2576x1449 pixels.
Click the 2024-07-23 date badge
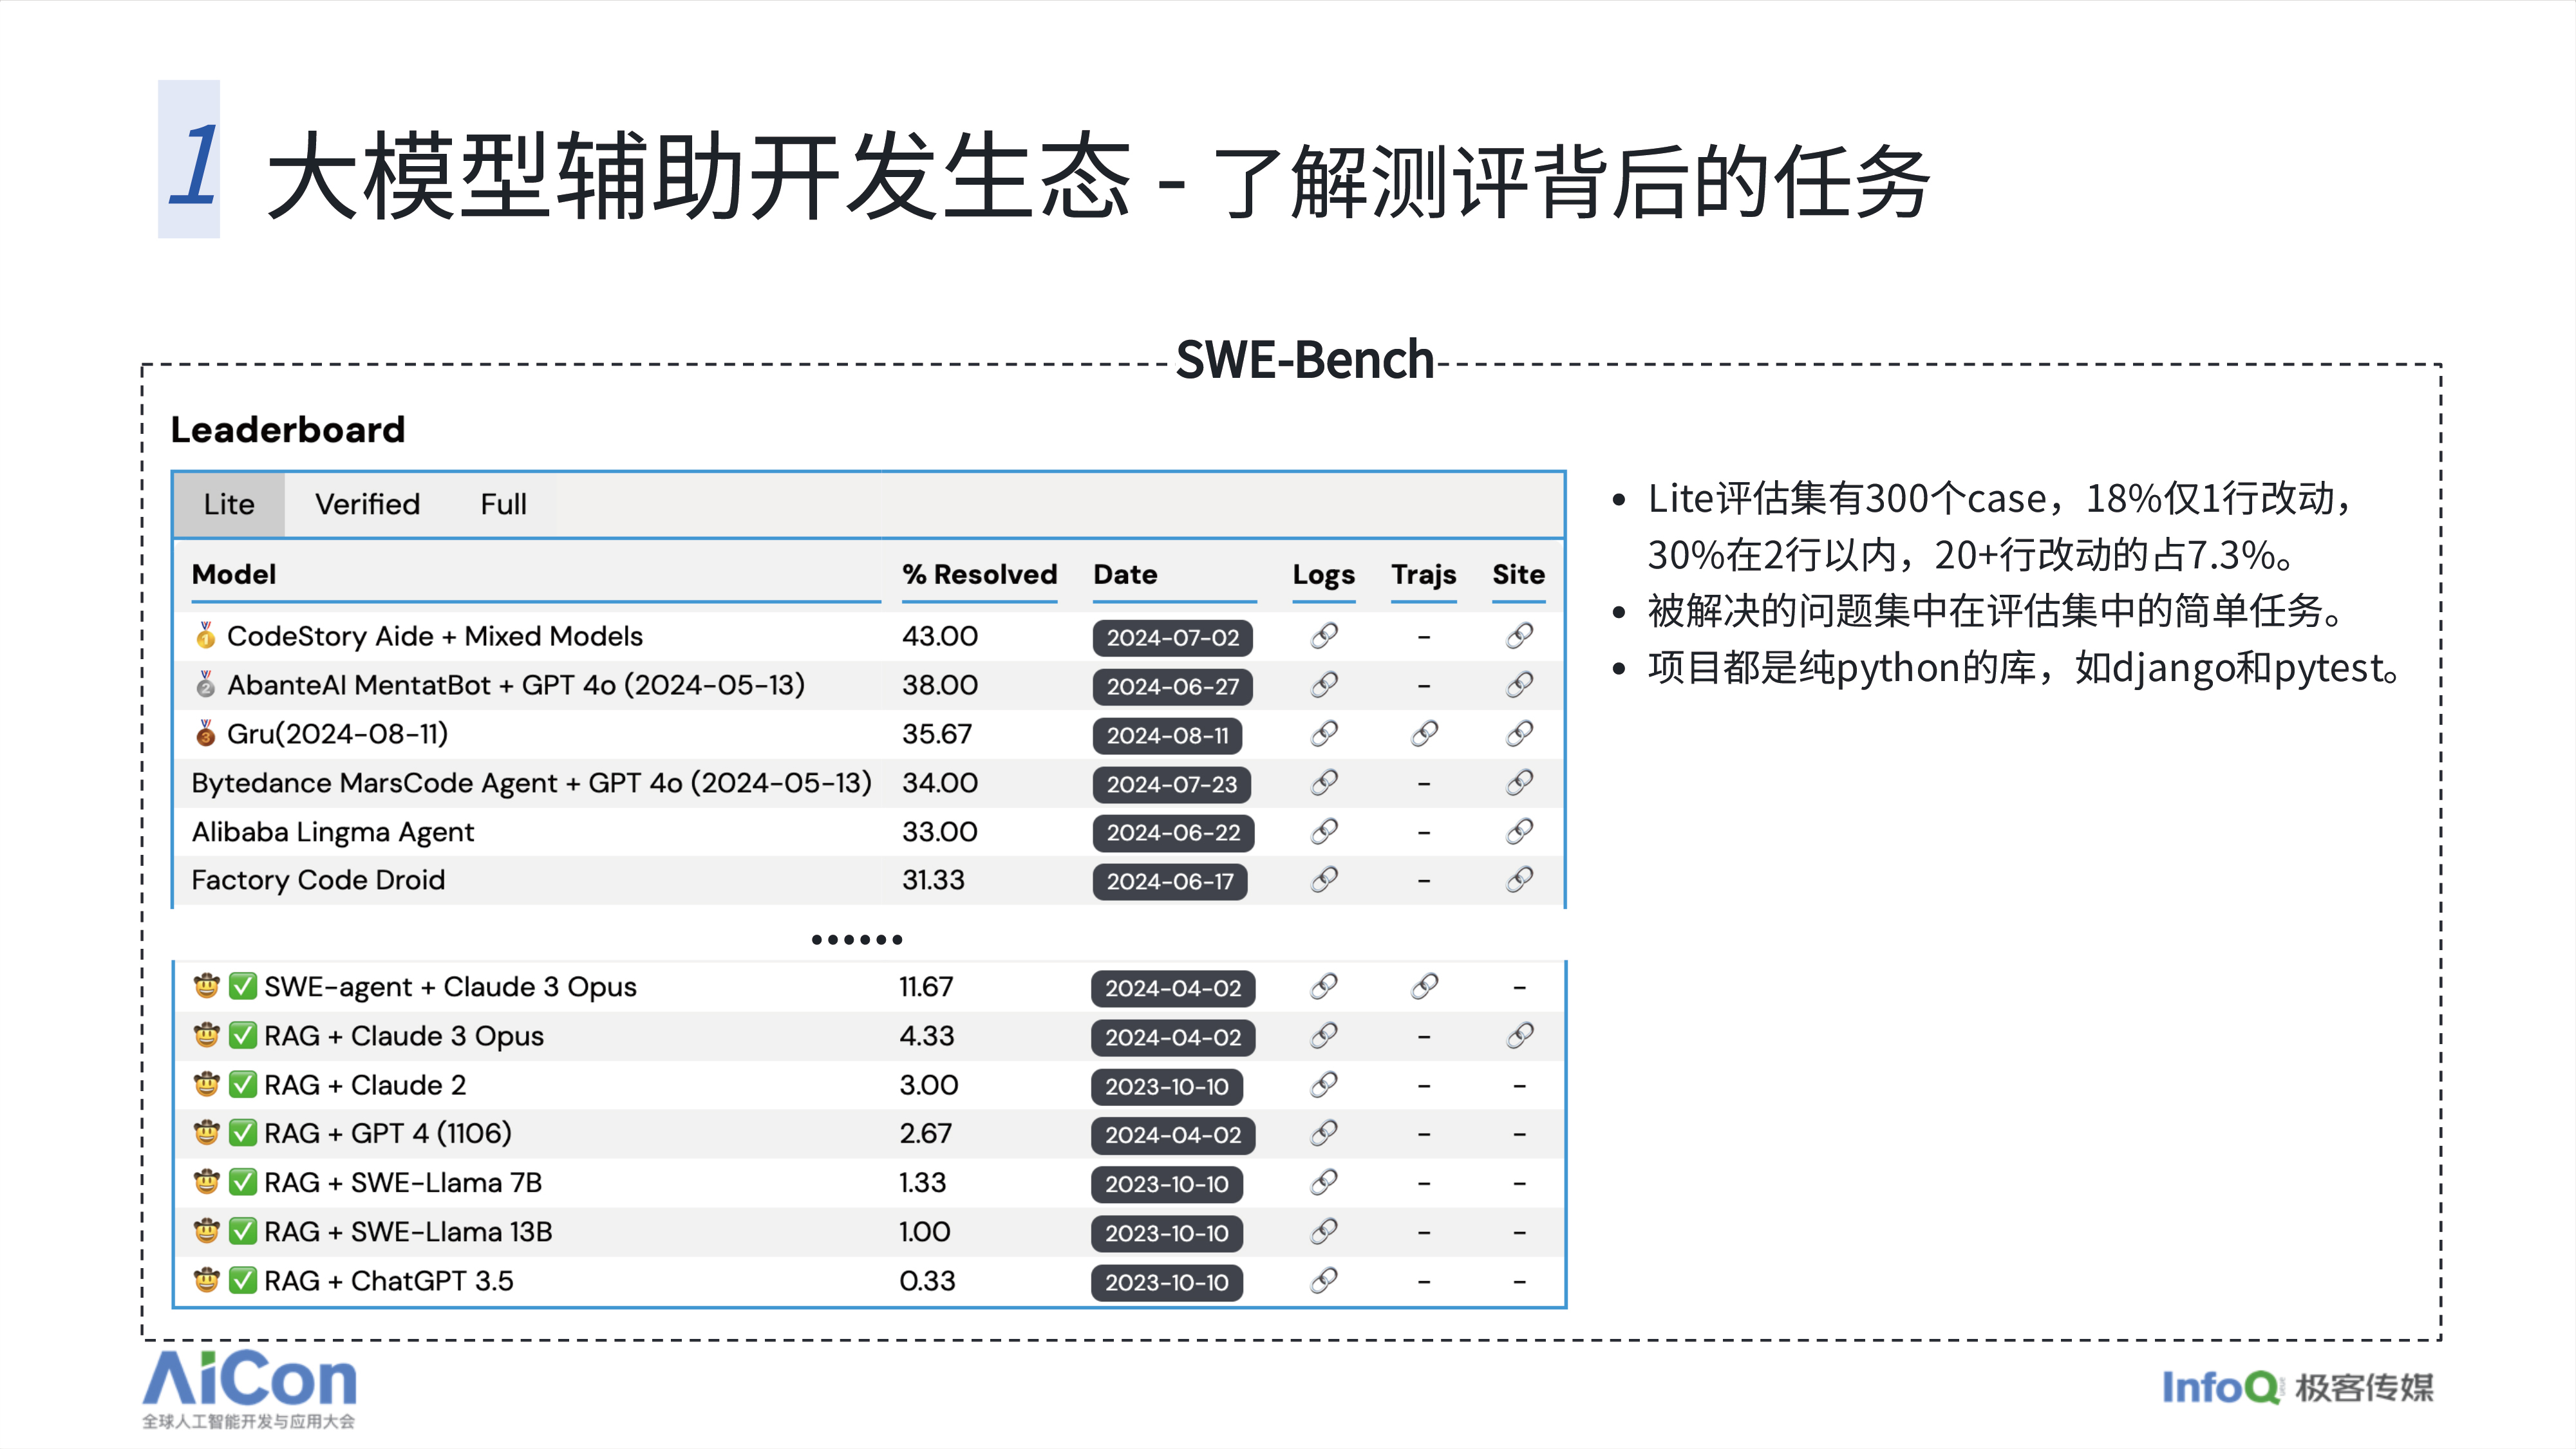1171,784
